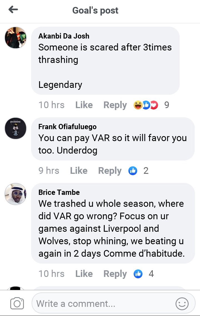
Task: Open the emoji picker in comment box
Action: [x=182, y=304]
